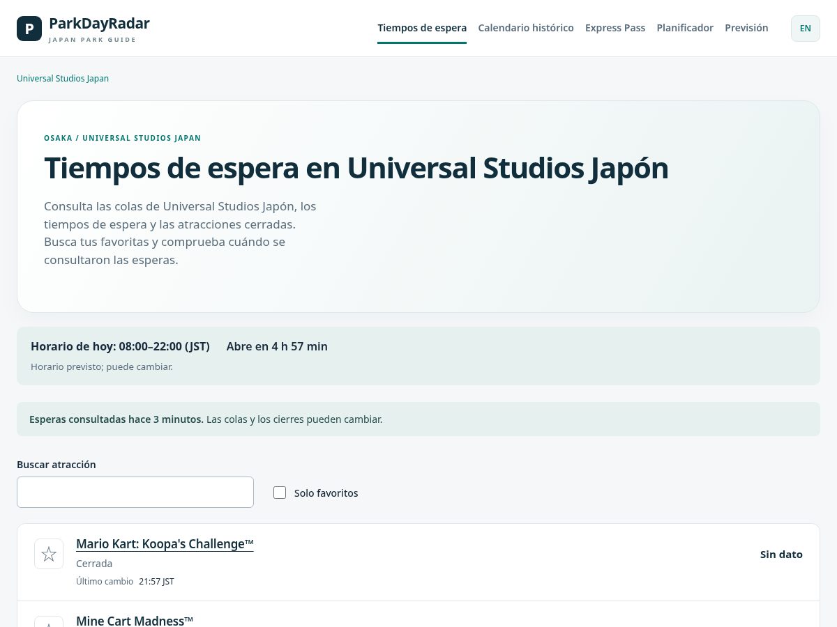Open the Tiempos de espera tab
The image size is (837, 627).
coord(422,28)
